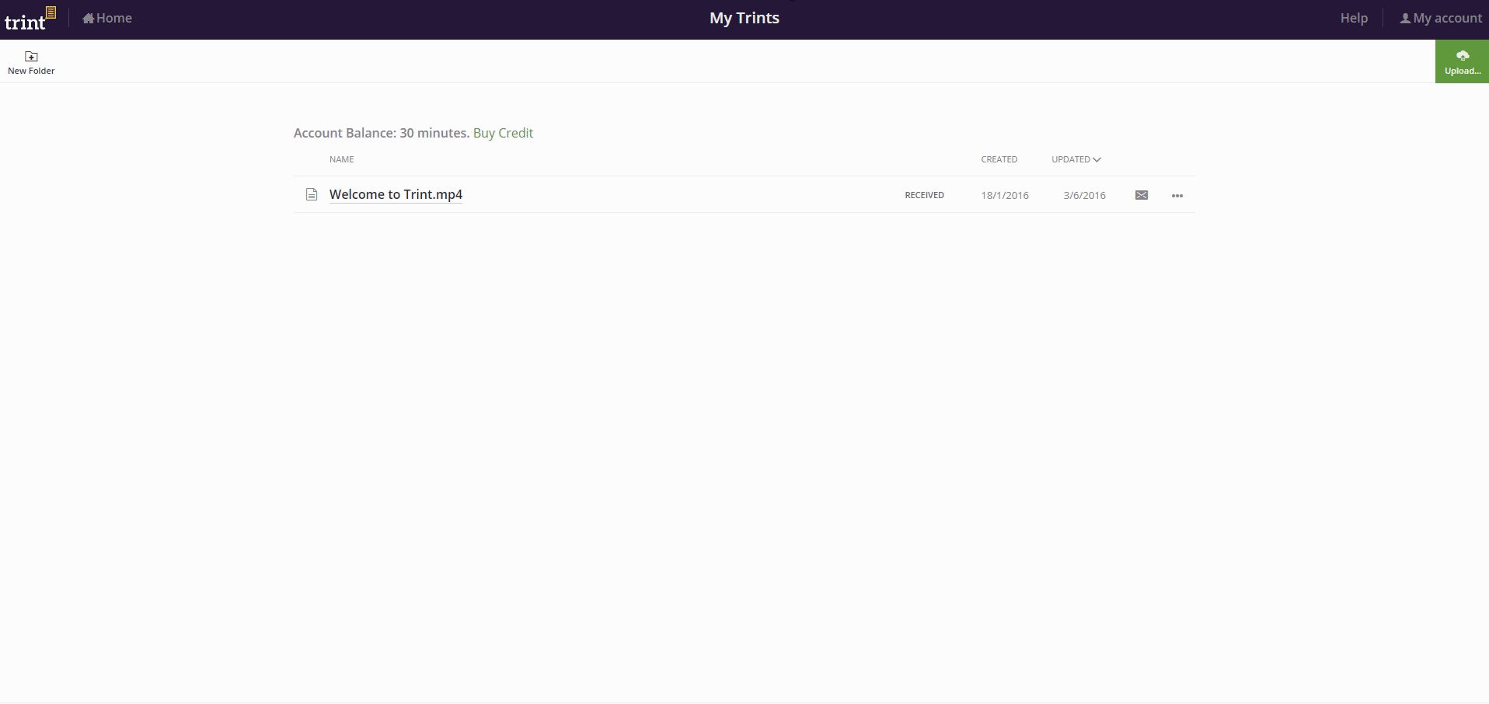
Task: Create a new folder using New Folder icon
Action: (x=31, y=57)
